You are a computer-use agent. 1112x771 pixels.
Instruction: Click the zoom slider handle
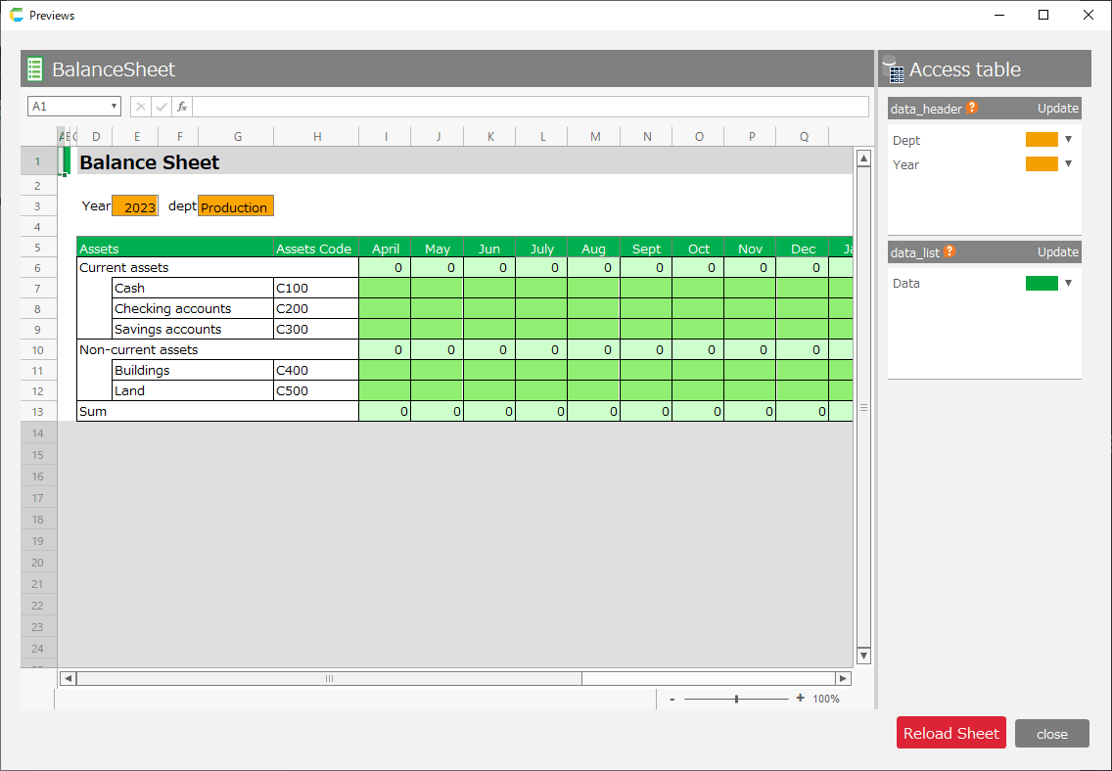click(x=736, y=699)
